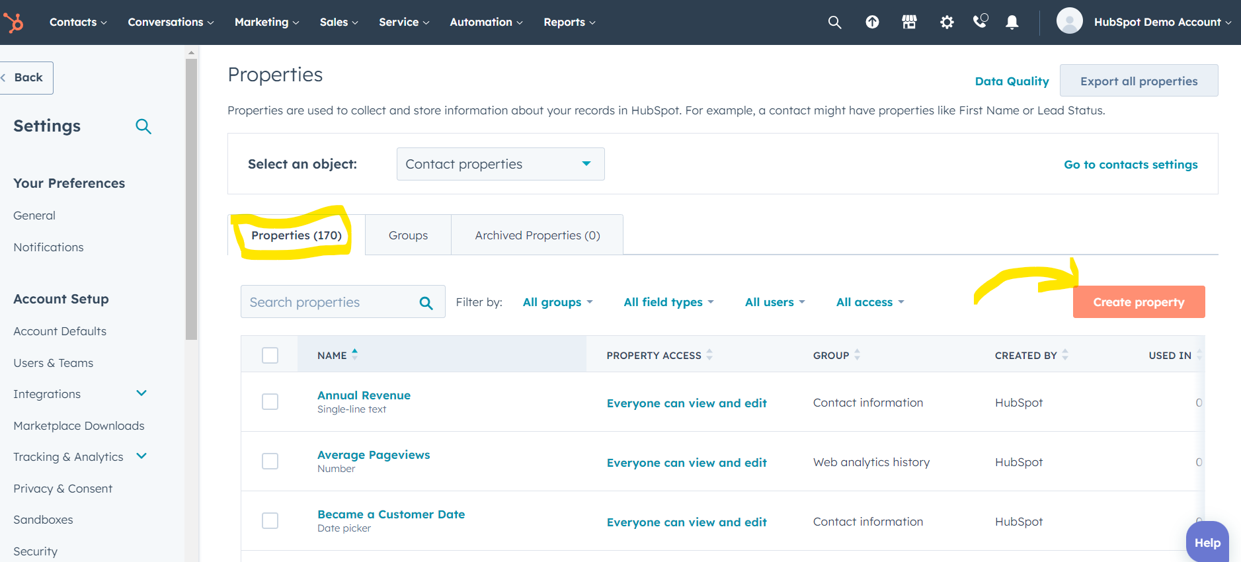Viewport: 1241px width, 562px height.
Task: Click the Create property button
Action: tap(1139, 302)
